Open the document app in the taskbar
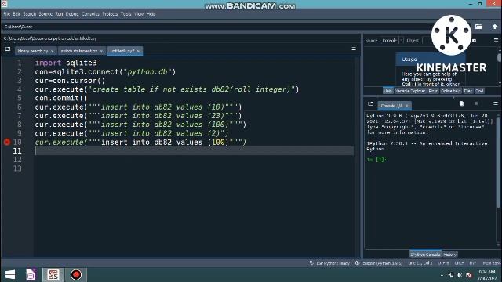 [31, 275]
